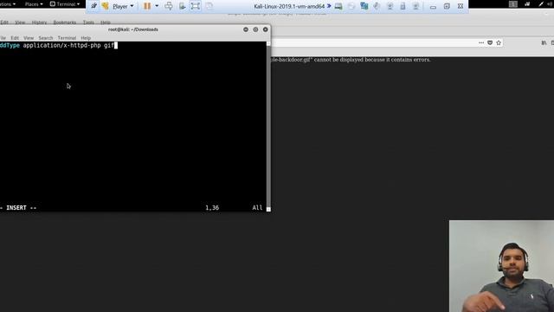
Task: Close the root@kali terminal window
Action: point(266,29)
